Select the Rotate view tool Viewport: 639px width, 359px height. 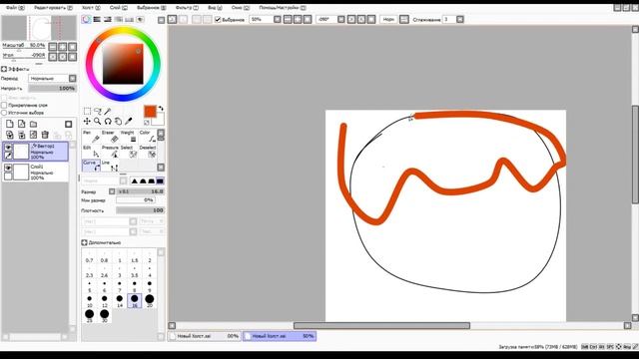coord(108,121)
